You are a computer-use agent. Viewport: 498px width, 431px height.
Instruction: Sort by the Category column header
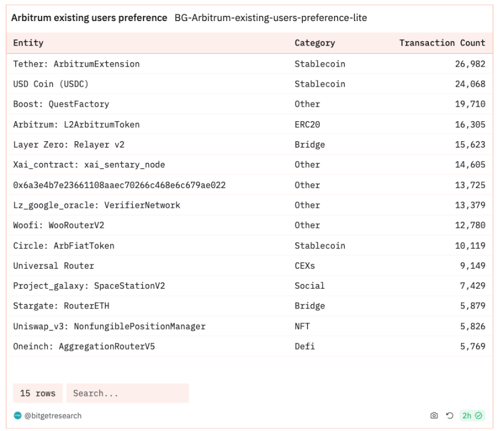315,43
